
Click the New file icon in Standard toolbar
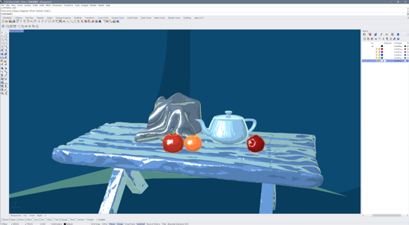3,22
